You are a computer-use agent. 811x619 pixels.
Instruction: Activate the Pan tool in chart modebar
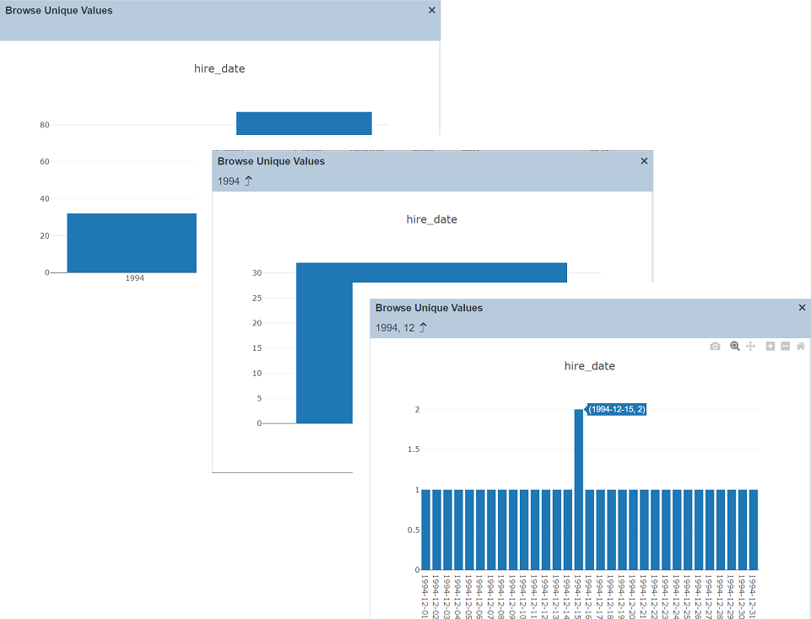click(x=750, y=347)
